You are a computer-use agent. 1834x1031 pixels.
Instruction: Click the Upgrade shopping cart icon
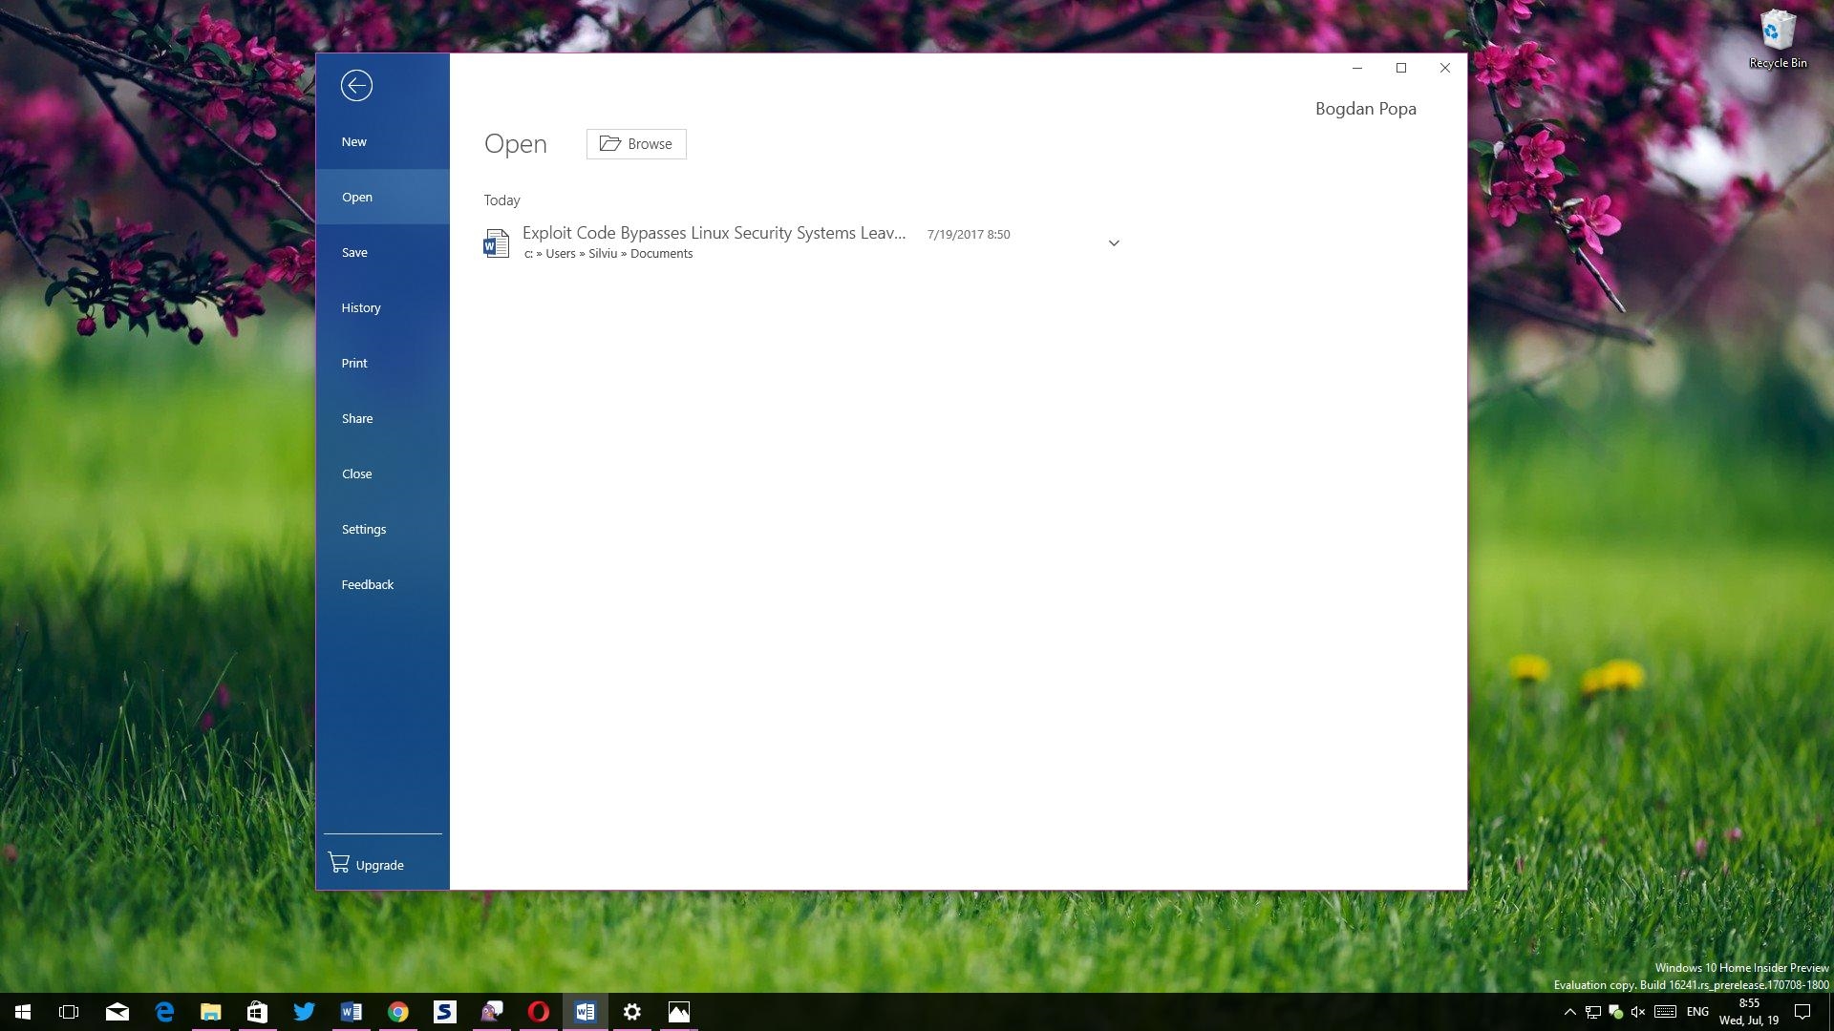(339, 864)
